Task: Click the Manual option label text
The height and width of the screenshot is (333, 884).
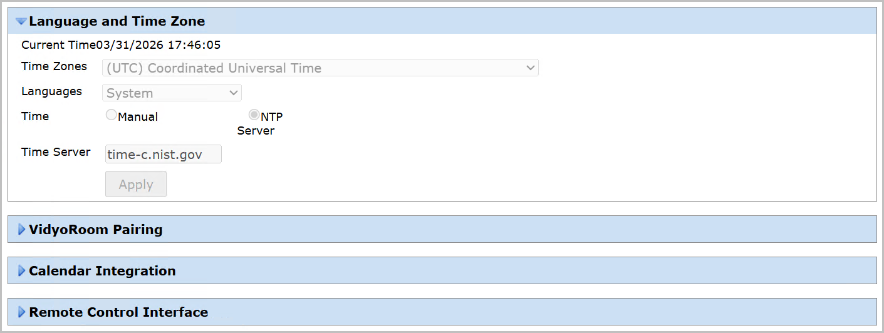Action: (x=138, y=117)
